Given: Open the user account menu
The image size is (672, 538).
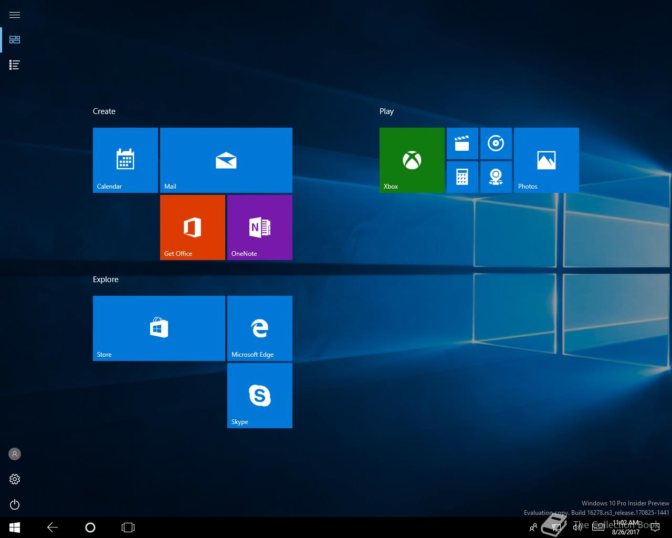Looking at the screenshot, I should (15, 454).
